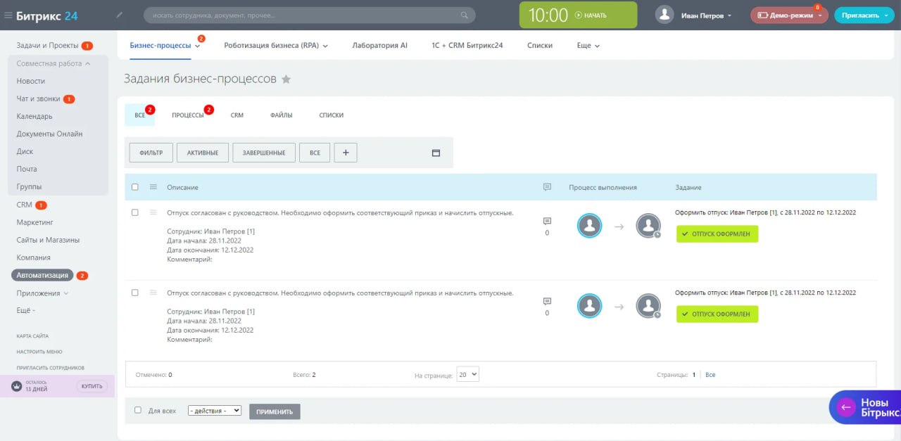Image resolution: width=901 pixels, height=441 pixels.
Task: Open the Списки tab in the top navigation
Action: [540, 45]
